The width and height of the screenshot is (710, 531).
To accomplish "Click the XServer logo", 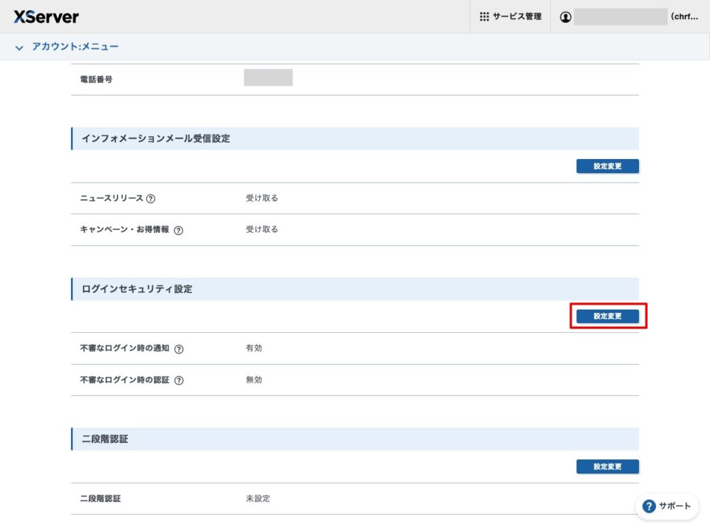I will [46, 16].
